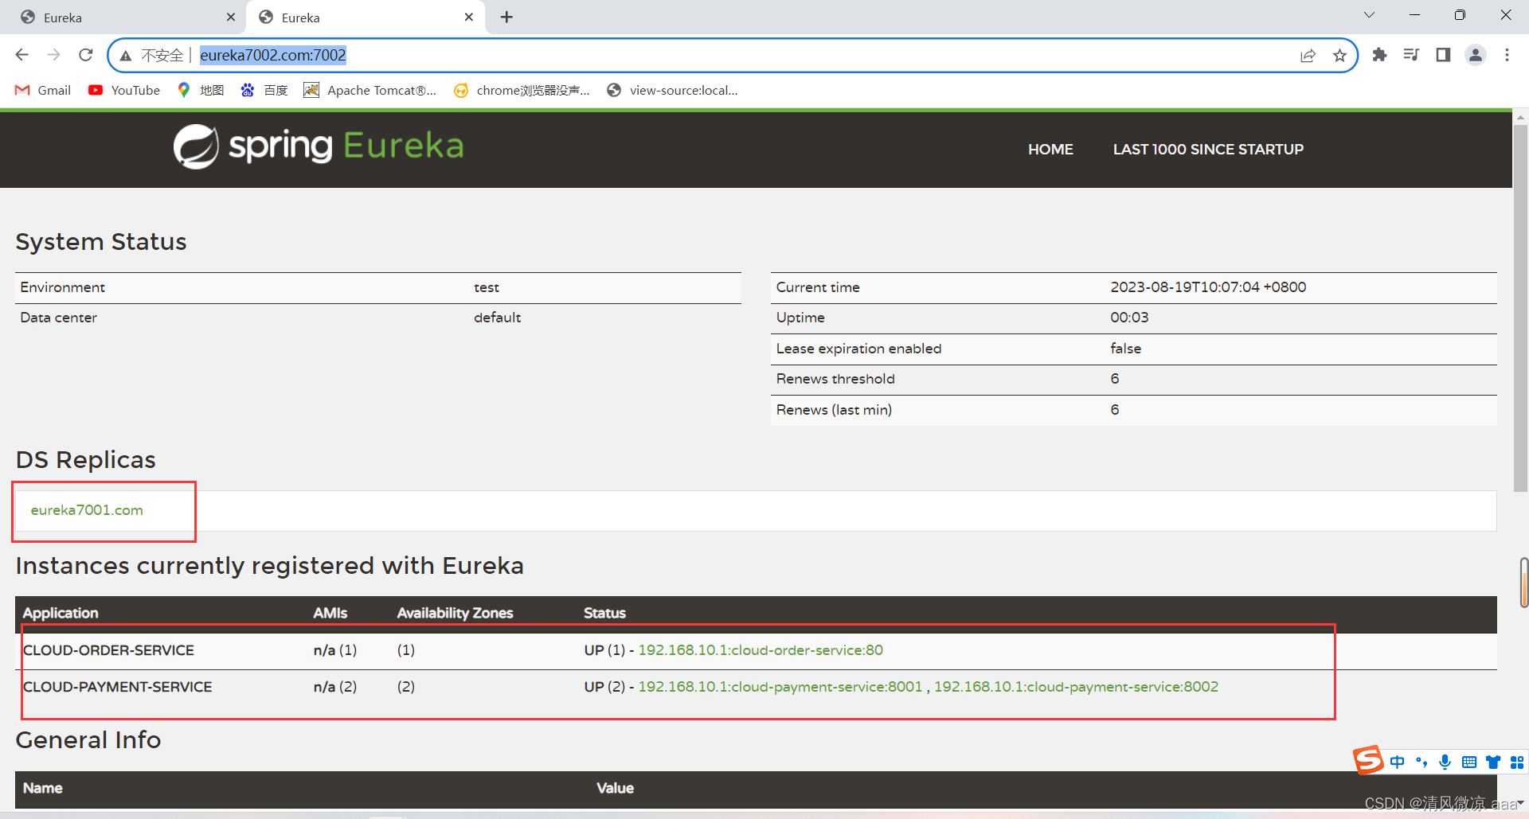
Task: Open the YouTube bookmark
Action: click(124, 90)
